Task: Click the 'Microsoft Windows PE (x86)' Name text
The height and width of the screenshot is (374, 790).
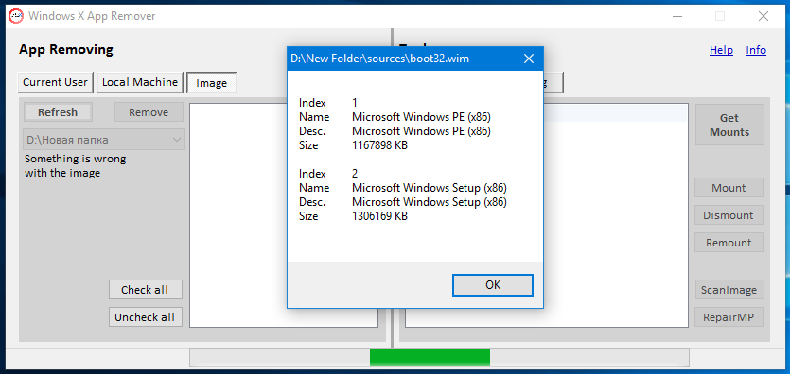Action: (421, 117)
